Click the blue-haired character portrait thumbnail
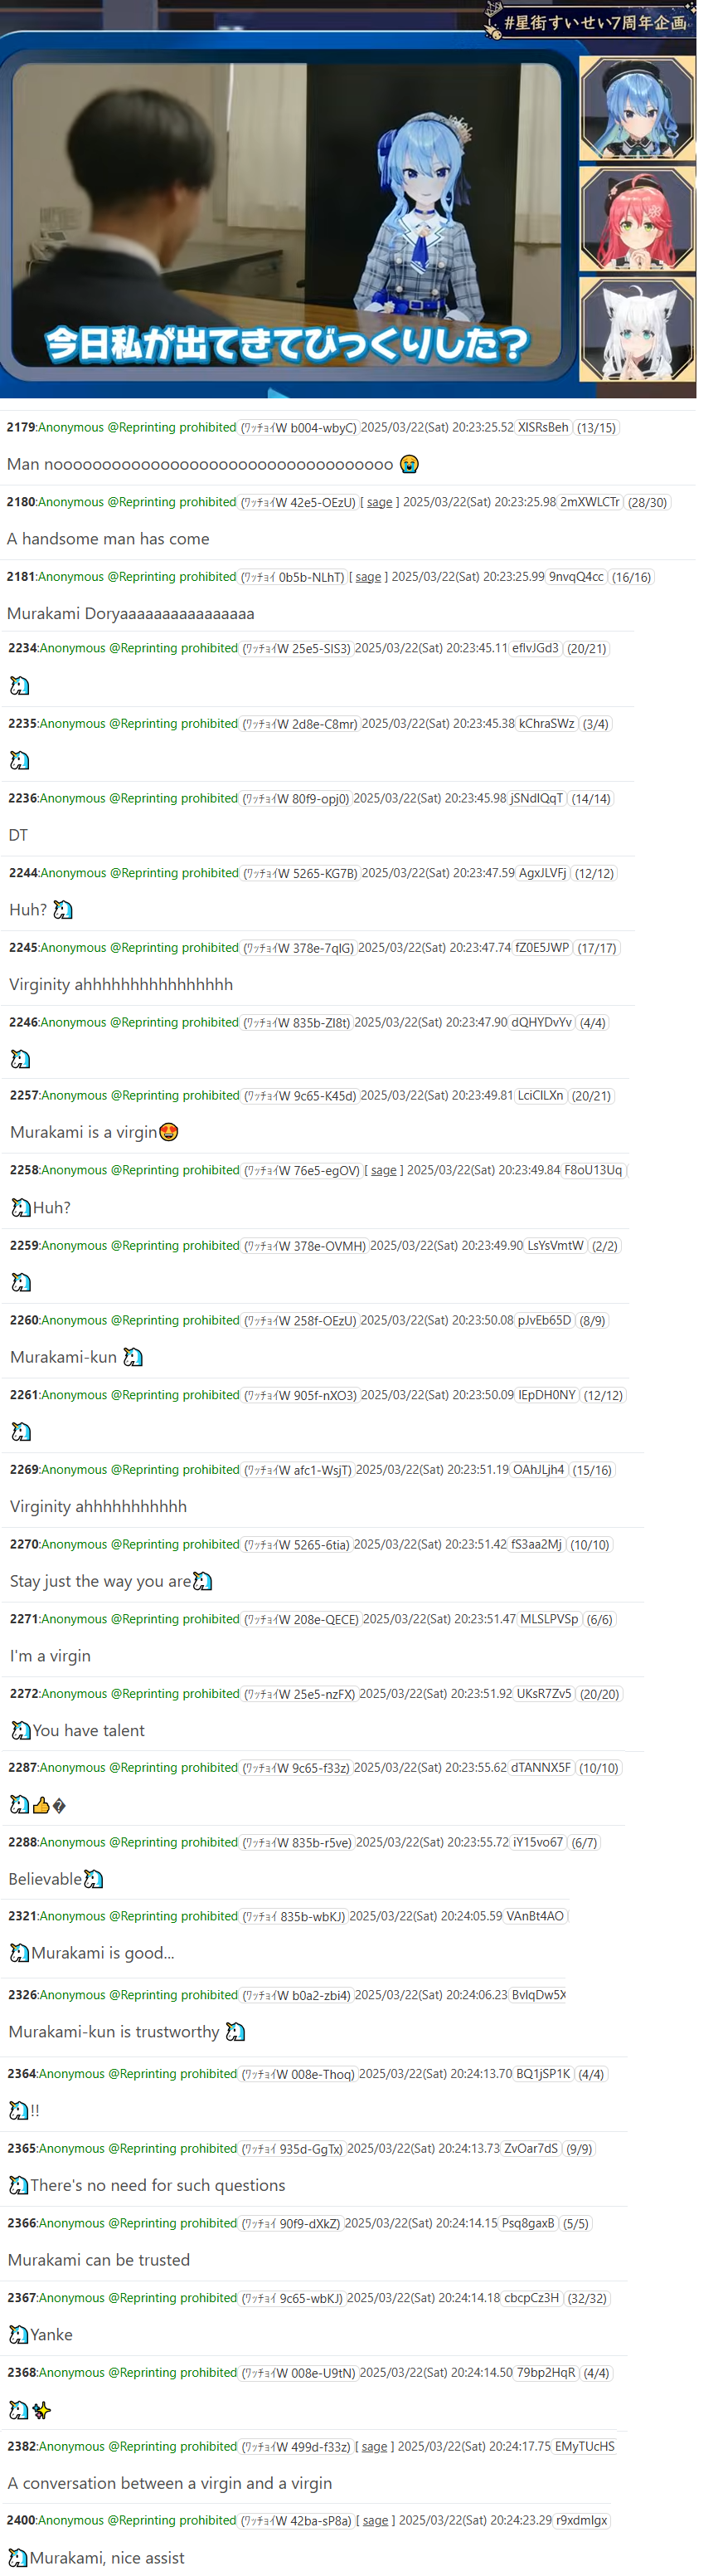Image resolution: width=723 pixels, height=2576 pixels. 636,108
